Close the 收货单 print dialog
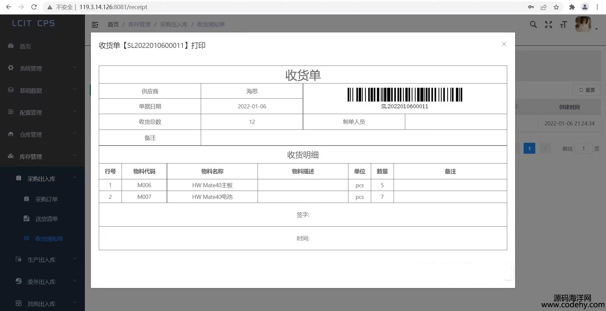Viewport: 606px width, 311px height. (x=504, y=44)
